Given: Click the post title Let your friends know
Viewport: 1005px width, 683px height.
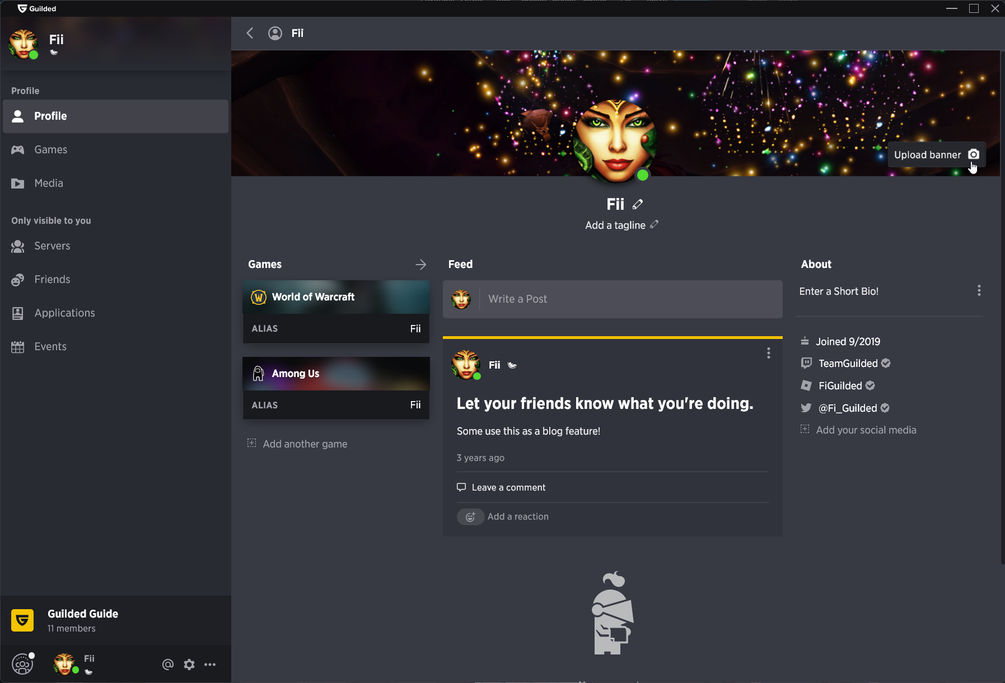Looking at the screenshot, I should tap(605, 403).
